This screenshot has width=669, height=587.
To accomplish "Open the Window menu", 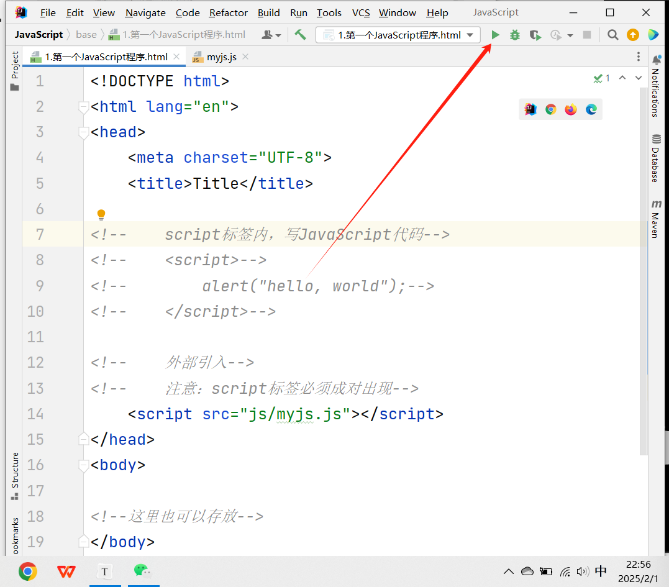I will [397, 13].
